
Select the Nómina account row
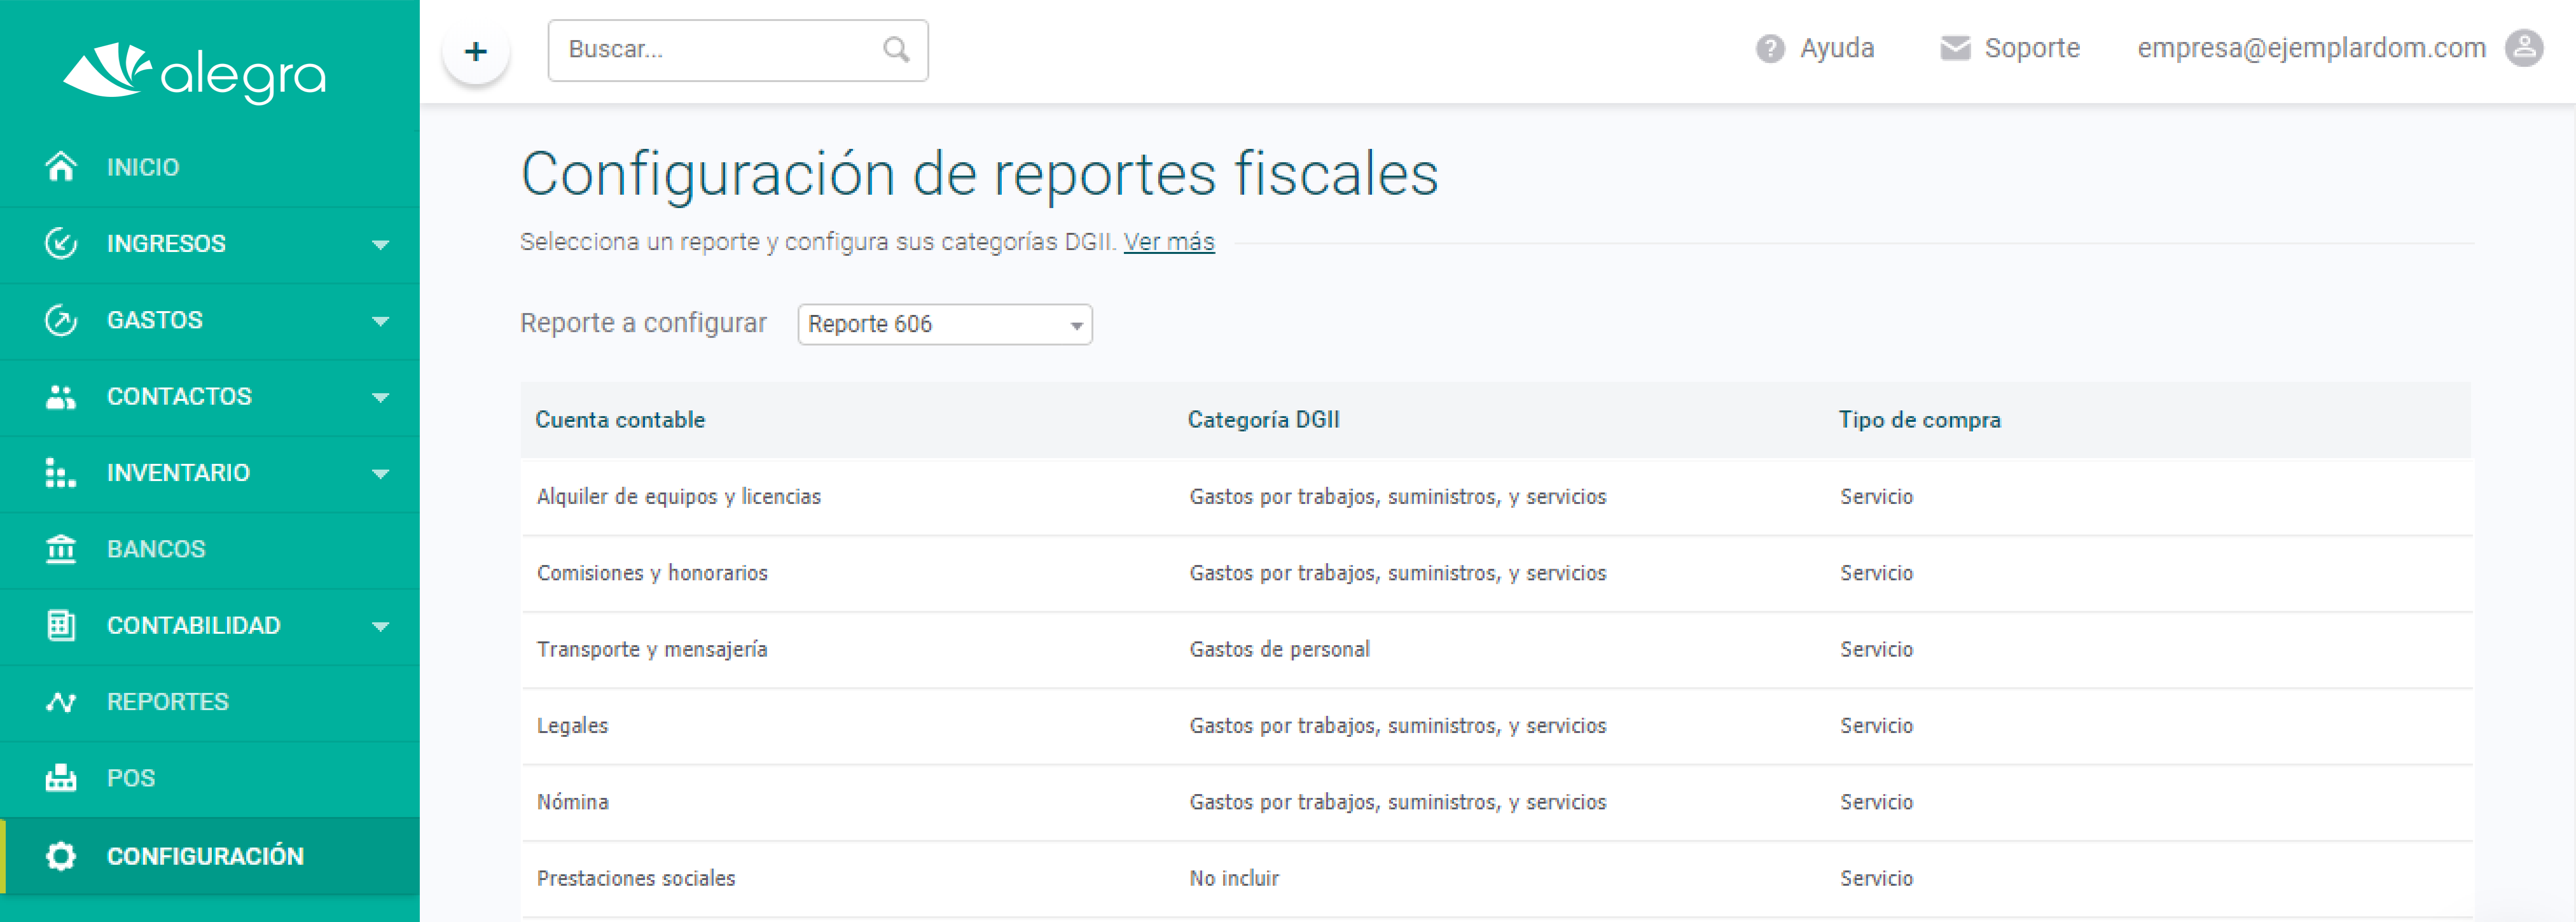1496,802
